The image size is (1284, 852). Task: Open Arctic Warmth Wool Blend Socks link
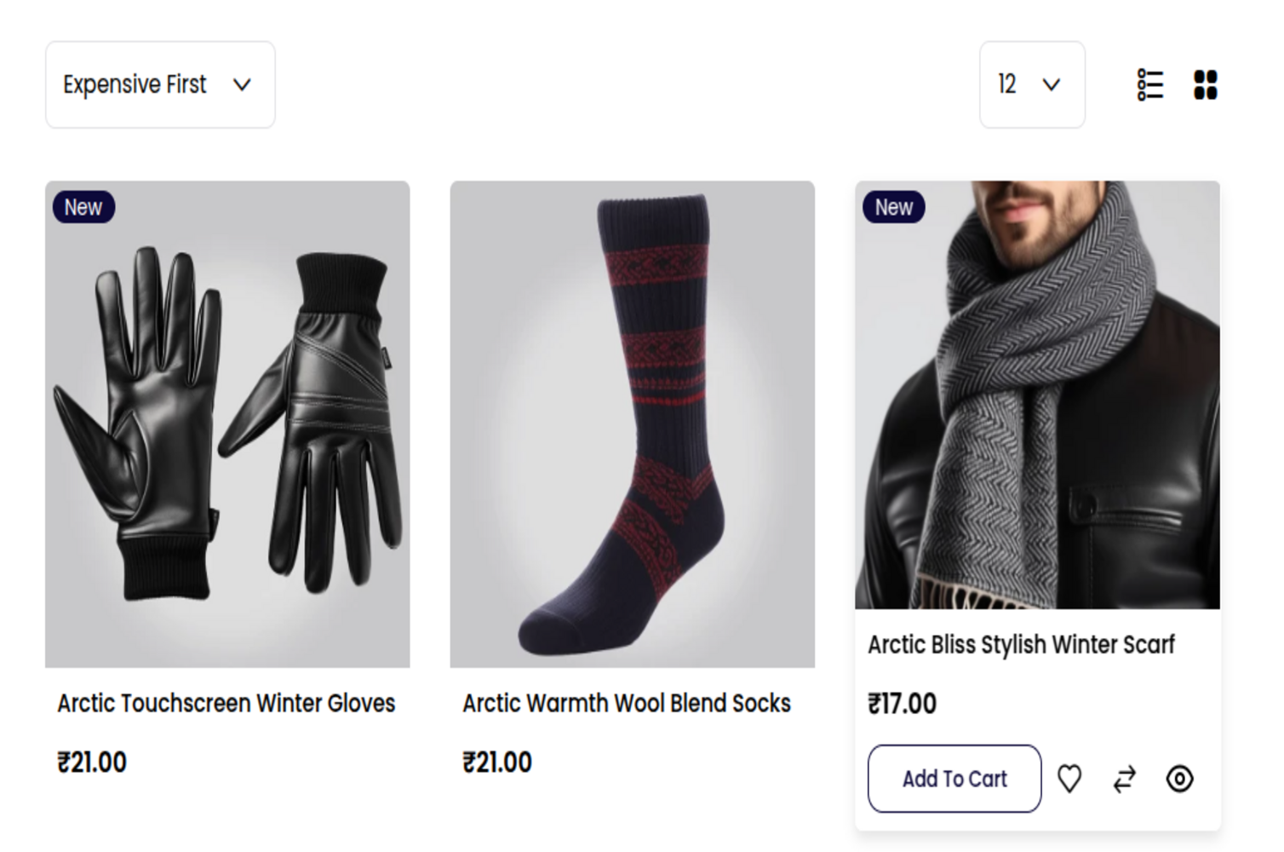(627, 704)
